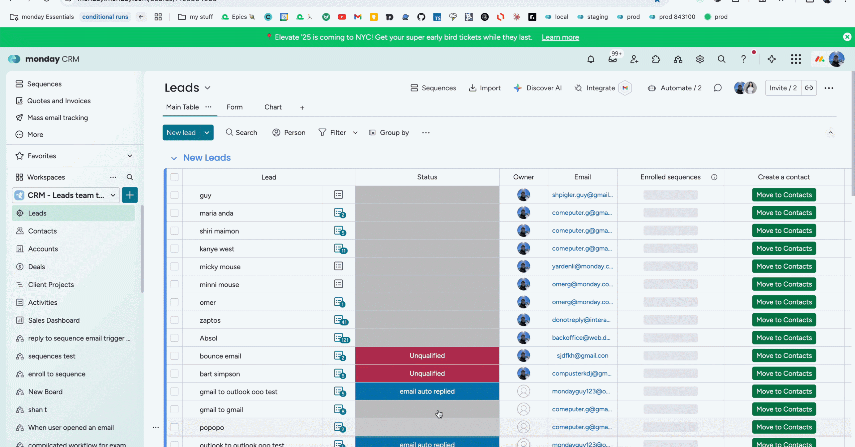Check the box for maria anda
855x447 pixels.
click(174, 213)
